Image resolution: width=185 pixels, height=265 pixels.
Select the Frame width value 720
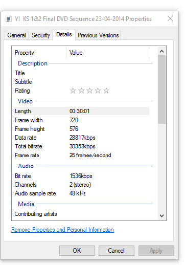click(x=74, y=120)
